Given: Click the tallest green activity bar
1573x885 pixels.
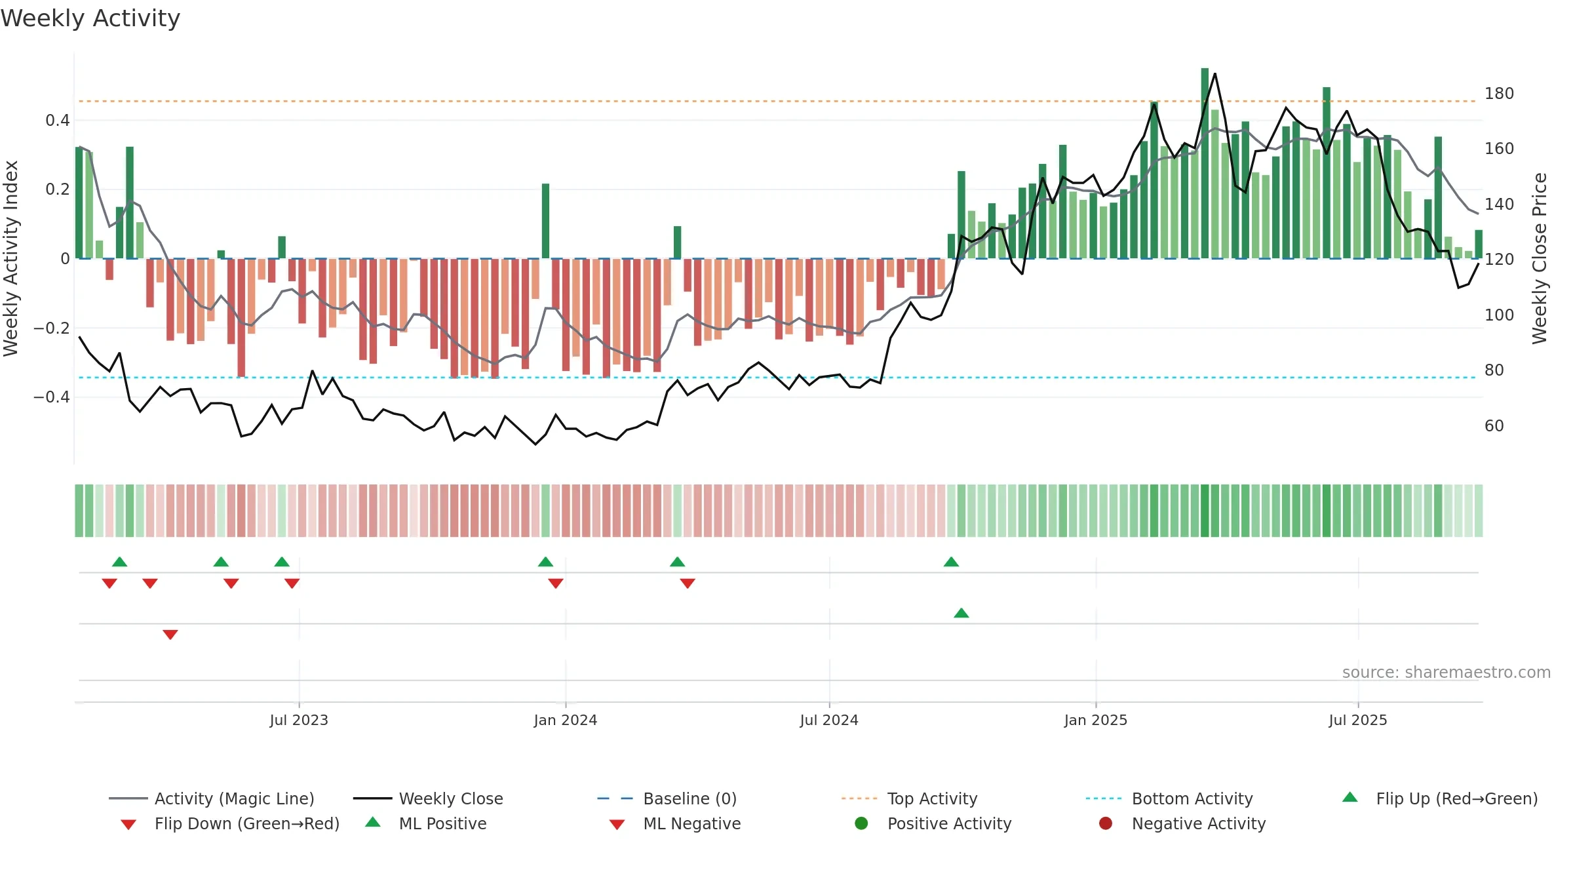Looking at the screenshot, I should 1205,163.
